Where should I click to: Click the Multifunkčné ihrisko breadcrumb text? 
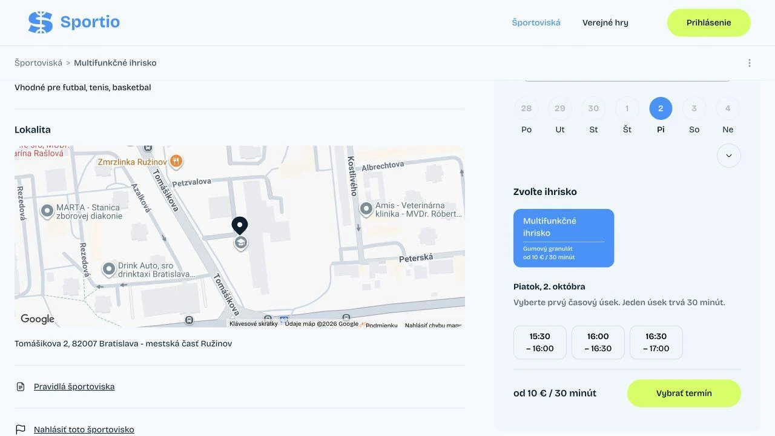(115, 63)
